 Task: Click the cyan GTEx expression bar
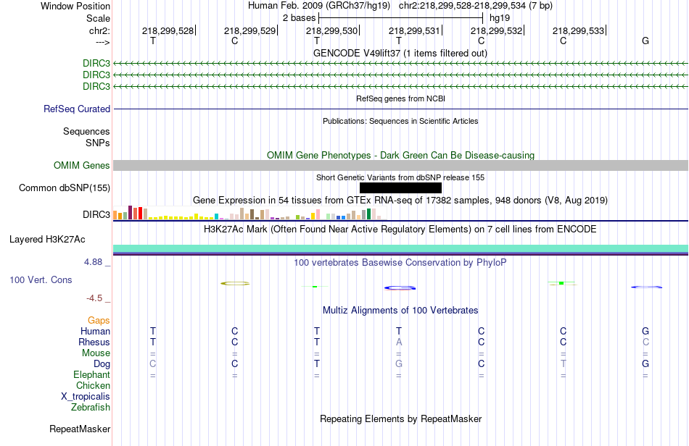pos(216,216)
